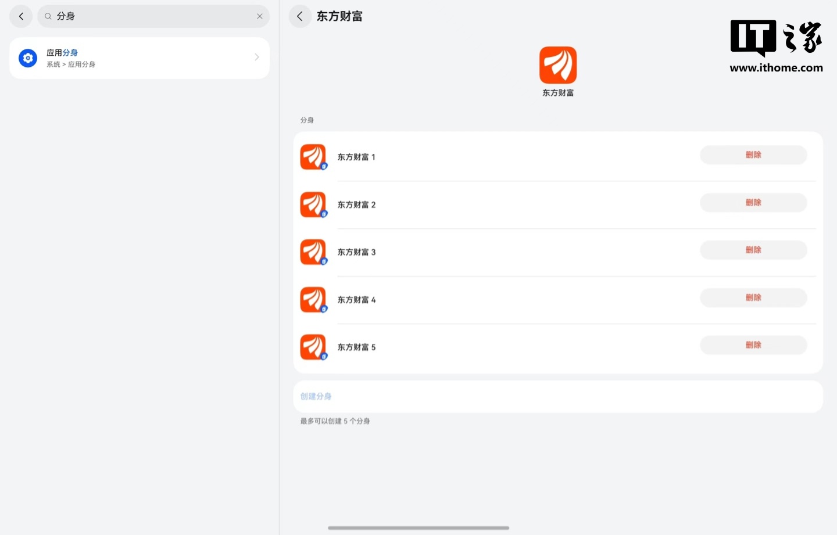Screen dimensions: 837x535
Task: Click 创建分身 to create clone
Action: pyautogui.click(x=316, y=396)
